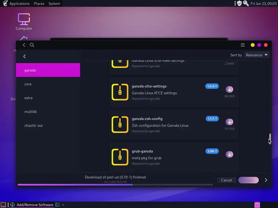Select the core repository
This screenshot has height=208, width=278.
coord(48,84)
